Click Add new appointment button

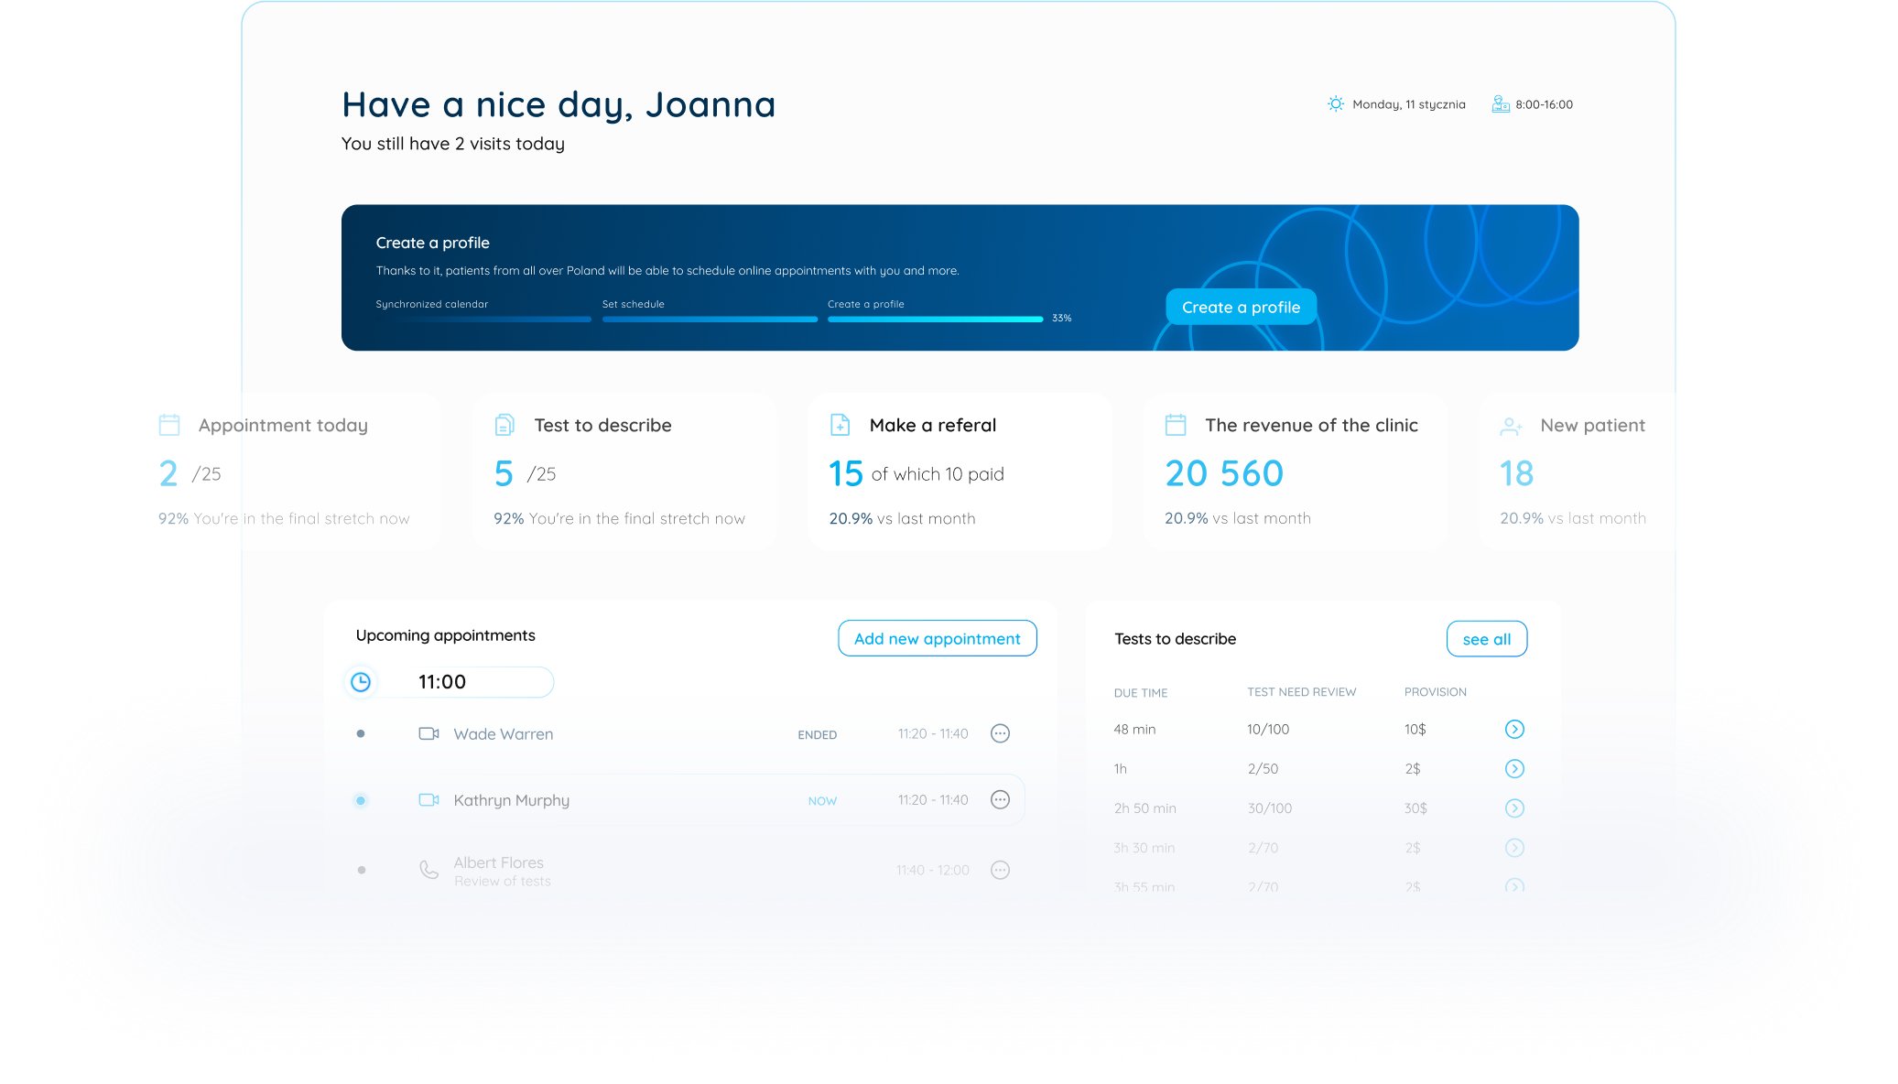[x=937, y=638]
